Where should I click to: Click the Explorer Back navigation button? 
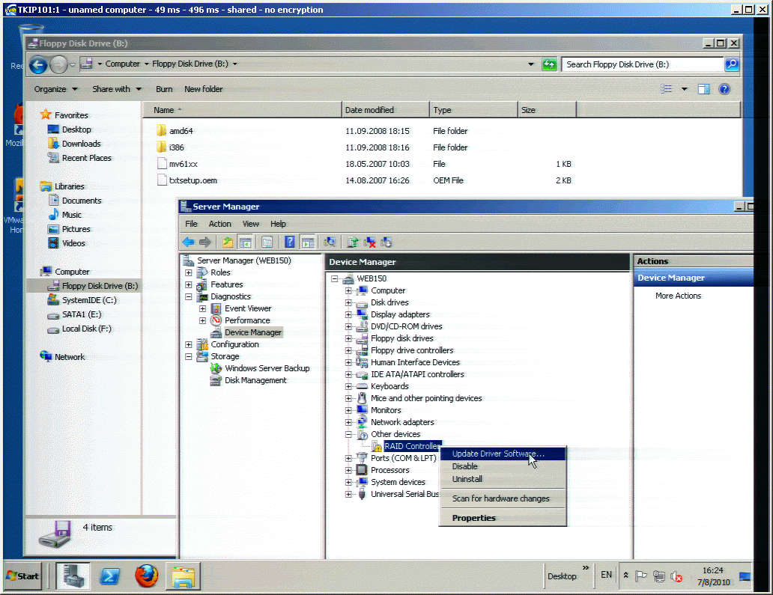[x=38, y=64]
